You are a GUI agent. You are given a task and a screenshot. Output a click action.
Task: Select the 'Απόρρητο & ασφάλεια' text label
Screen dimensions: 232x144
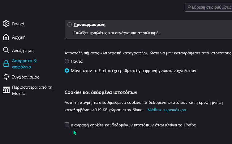(24, 64)
